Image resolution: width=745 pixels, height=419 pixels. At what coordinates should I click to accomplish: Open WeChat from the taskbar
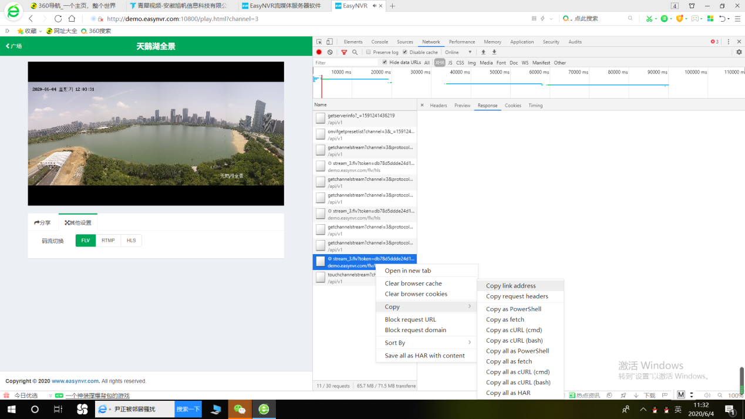coord(240,410)
